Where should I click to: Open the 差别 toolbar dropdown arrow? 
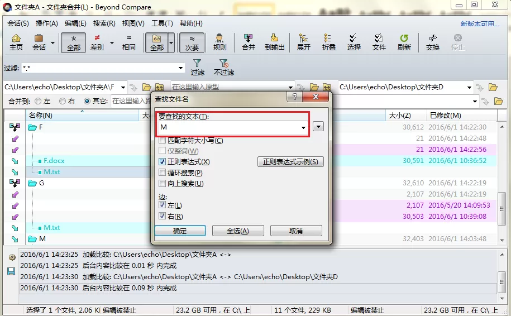112,42
